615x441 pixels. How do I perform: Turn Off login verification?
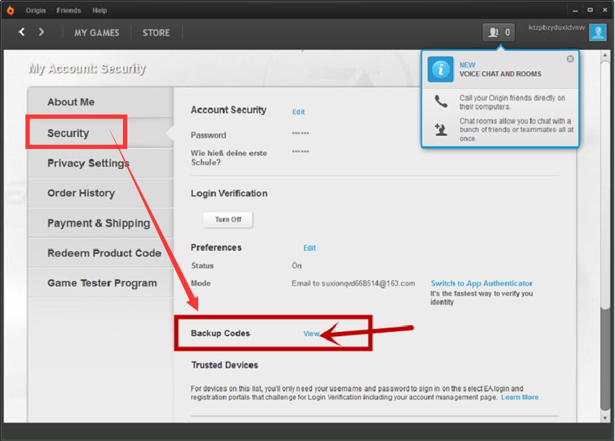click(x=228, y=220)
